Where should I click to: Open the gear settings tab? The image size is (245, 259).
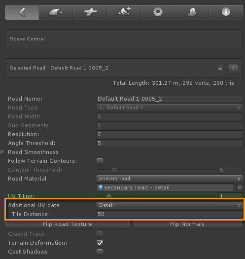pos(158,12)
